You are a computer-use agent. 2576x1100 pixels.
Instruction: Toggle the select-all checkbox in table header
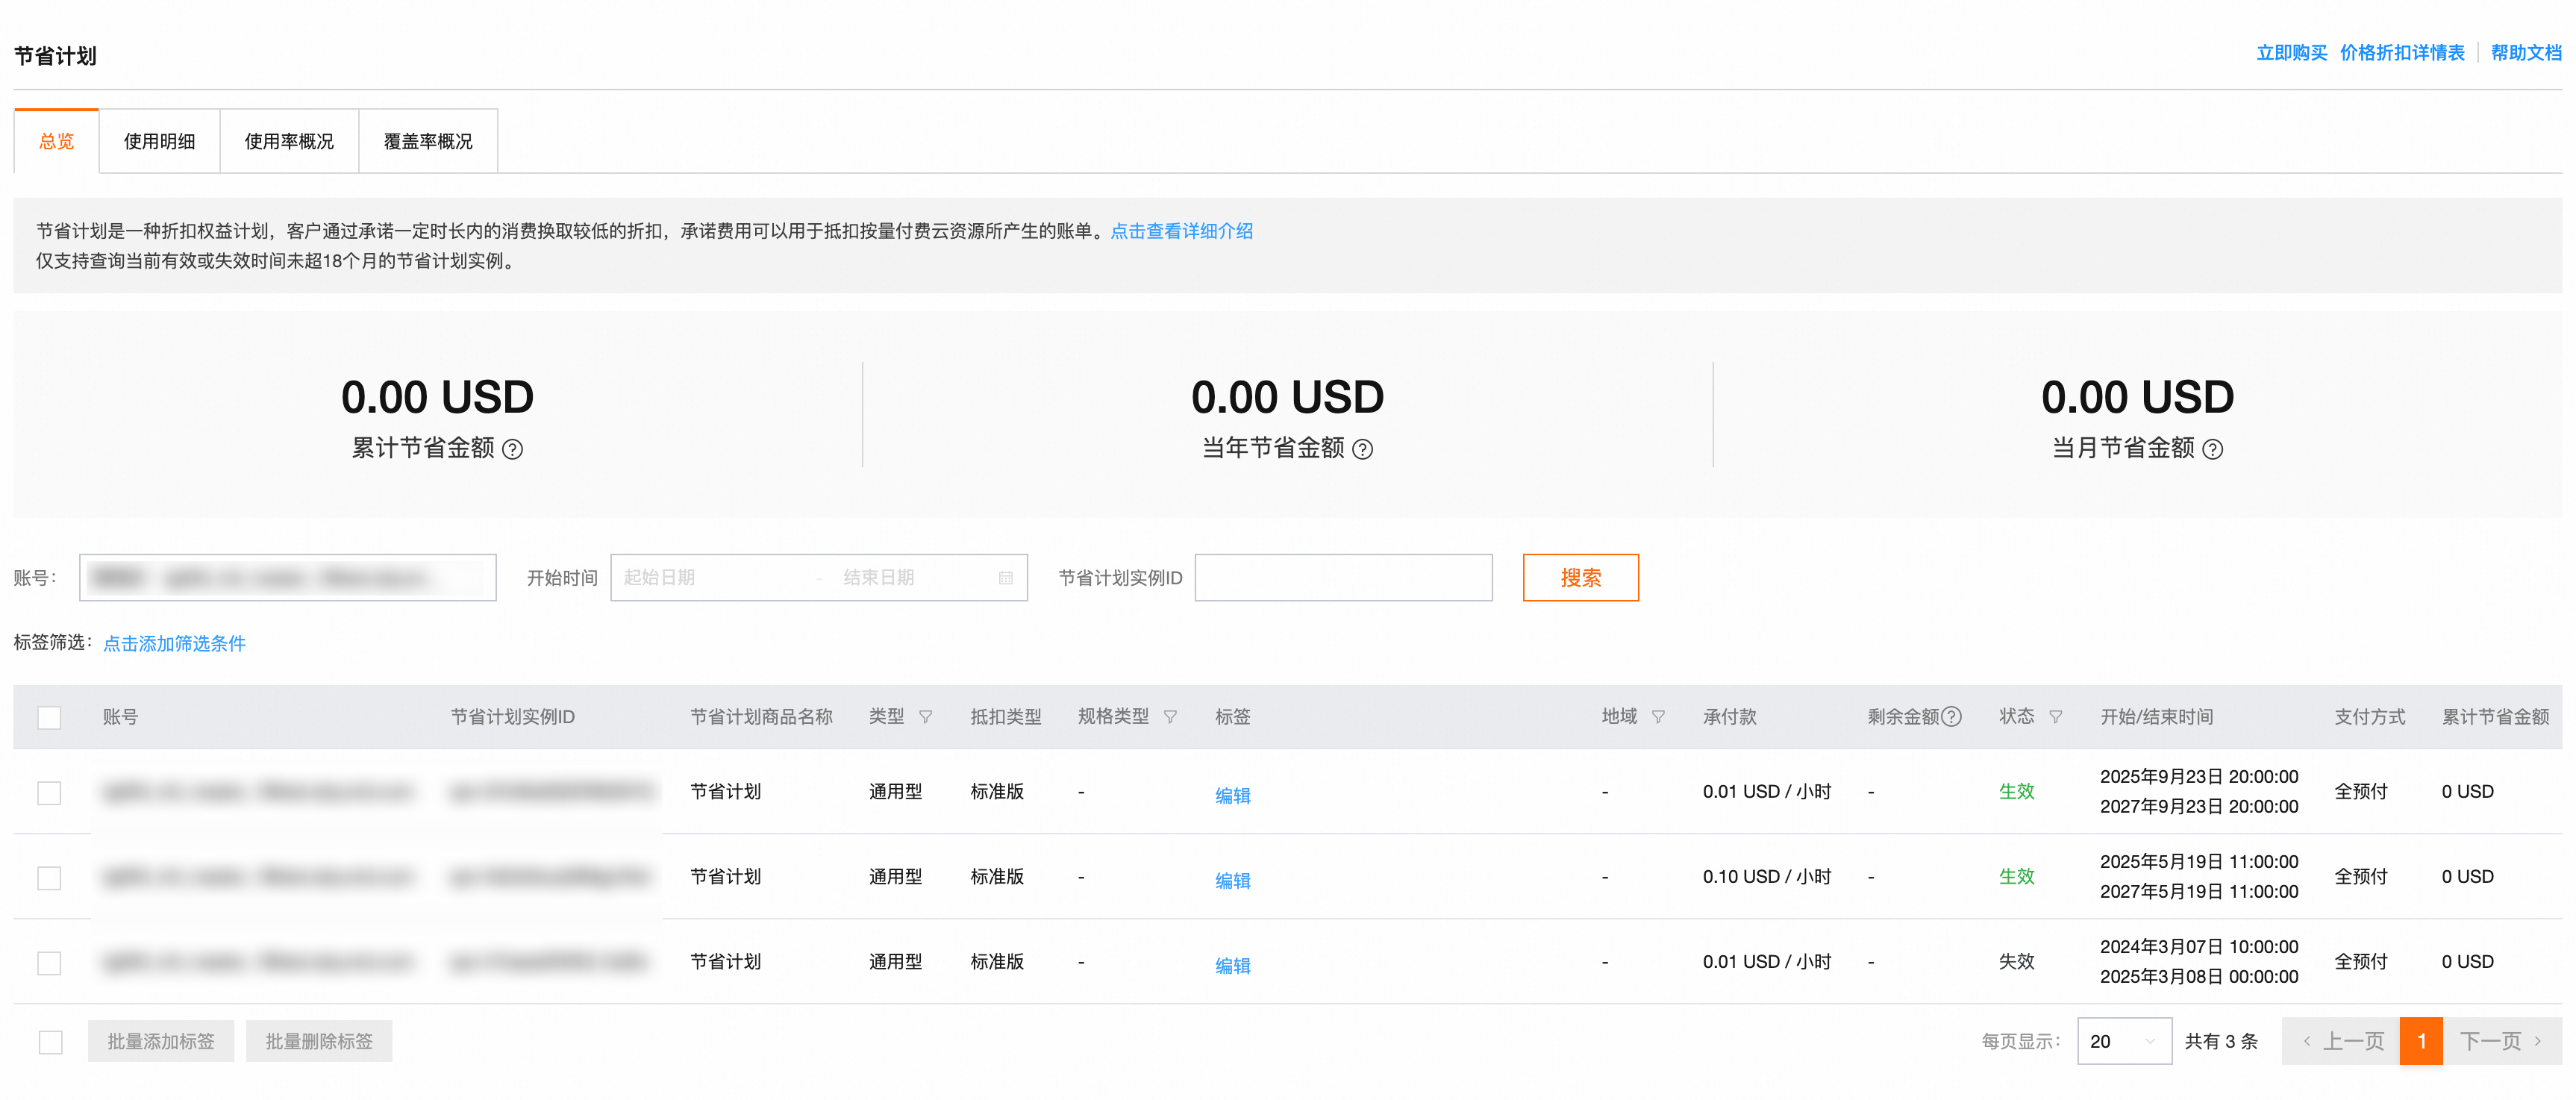tap(49, 717)
